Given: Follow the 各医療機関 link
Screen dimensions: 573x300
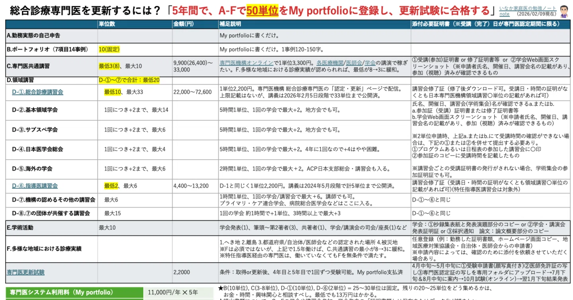Looking at the screenshot, I should (330, 62).
